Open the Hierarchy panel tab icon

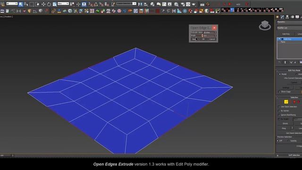click(287, 17)
